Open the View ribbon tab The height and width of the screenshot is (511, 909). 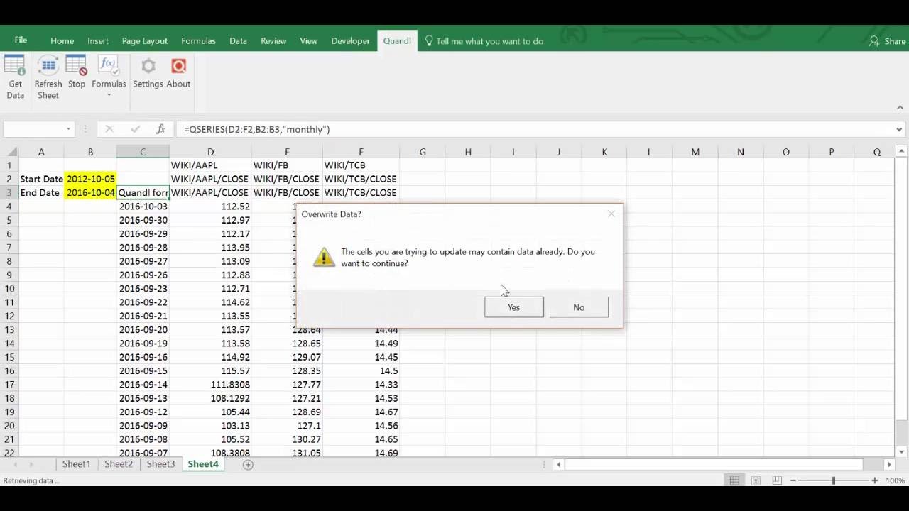[308, 41]
